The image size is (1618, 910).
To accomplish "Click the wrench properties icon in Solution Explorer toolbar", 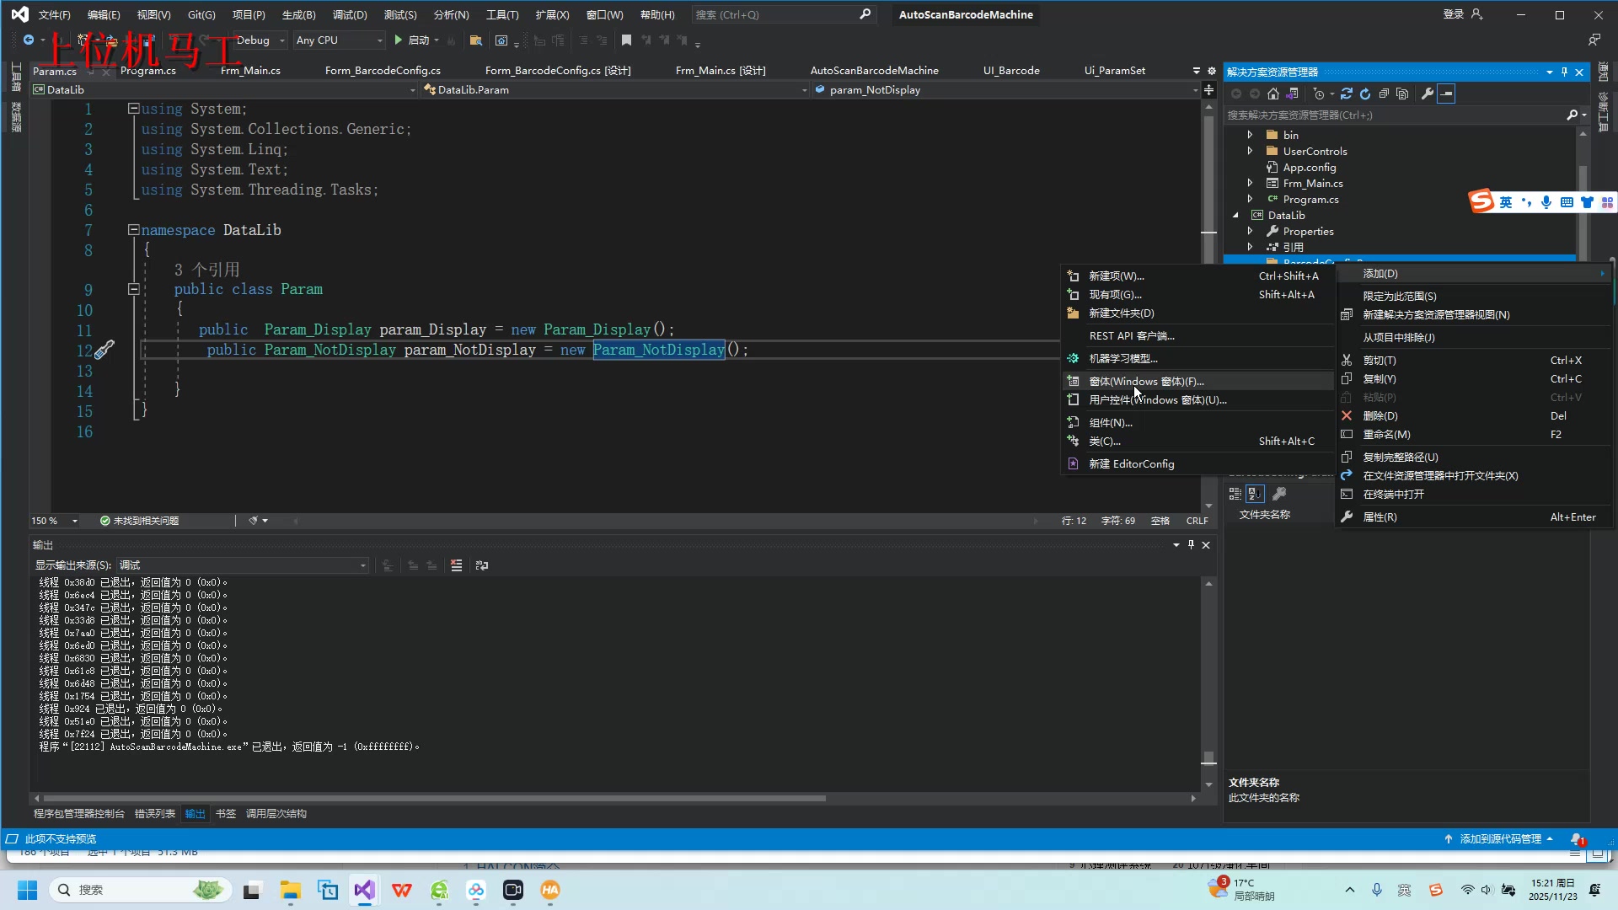I will click(x=1428, y=94).
